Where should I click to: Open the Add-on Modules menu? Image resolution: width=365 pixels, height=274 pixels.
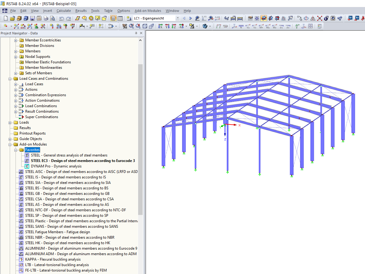pos(148,11)
